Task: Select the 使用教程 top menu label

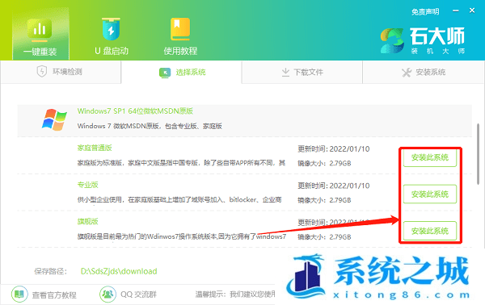Action: (x=180, y=51)
